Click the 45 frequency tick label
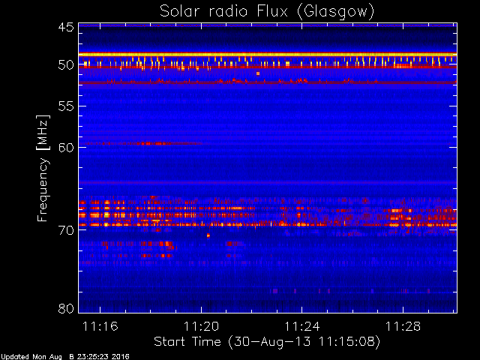The width and height of the screenshot is (480, 360). (x=66, y=27)
